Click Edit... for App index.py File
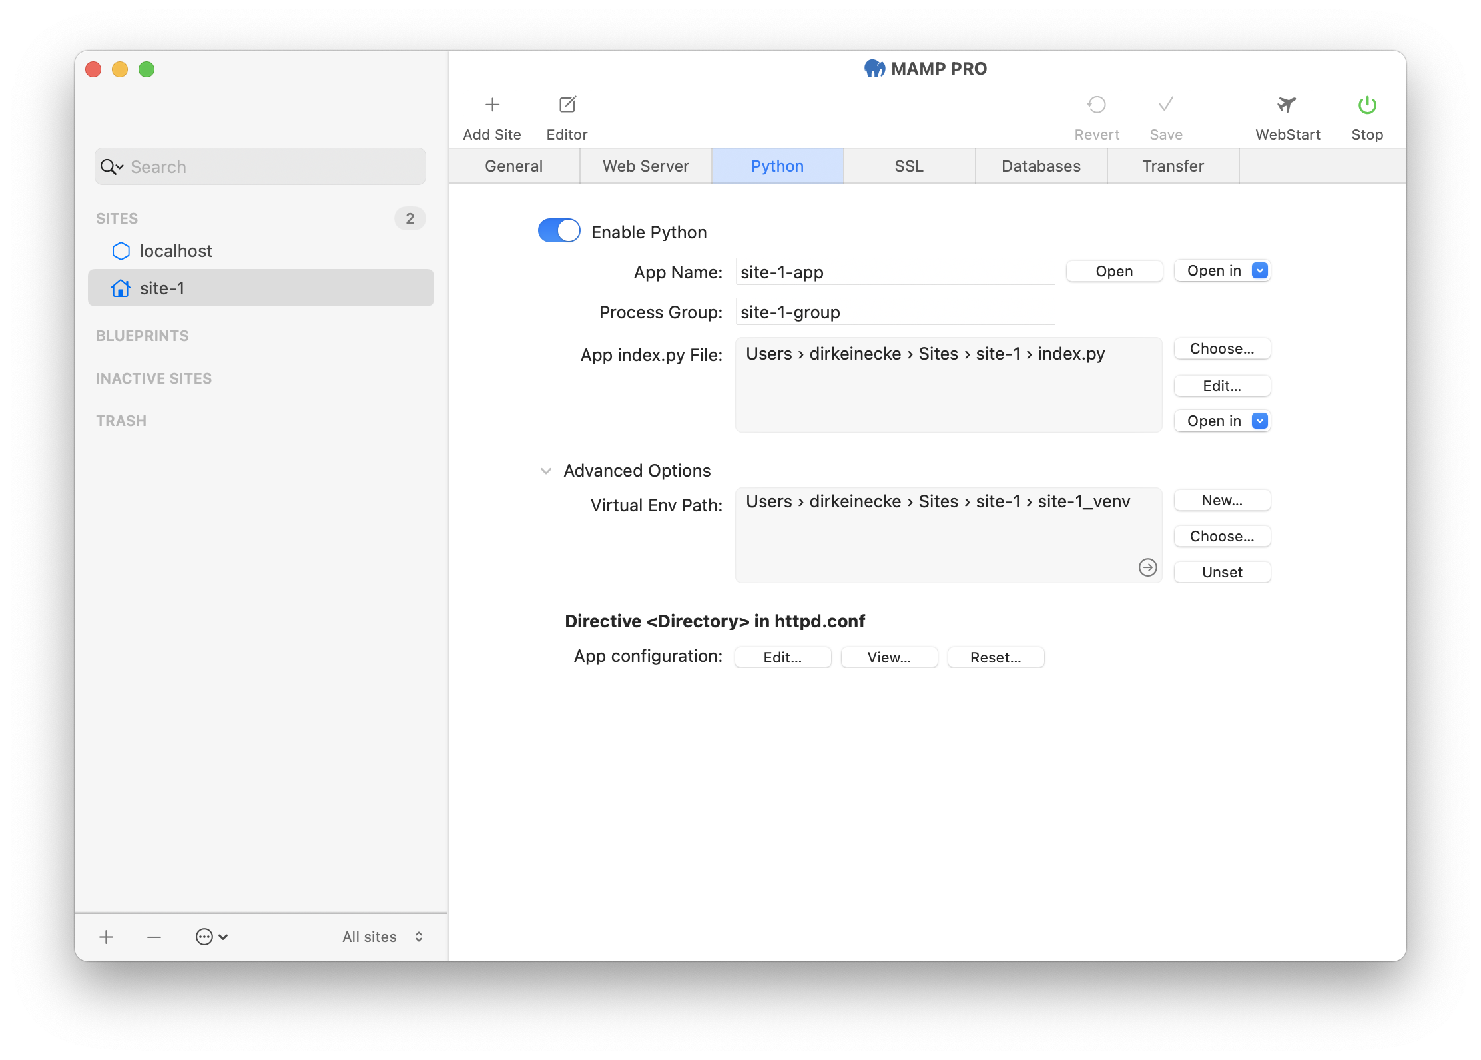Viewport: 1481px width, 1060px height. pos(1222,386)
